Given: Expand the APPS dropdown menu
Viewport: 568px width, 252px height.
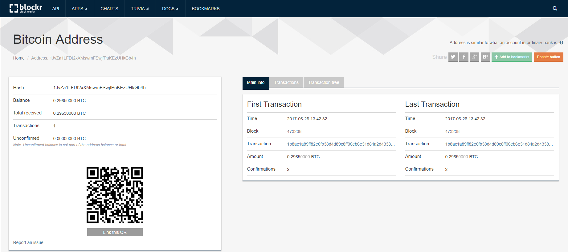Looking at the screenshot, I should pos(79,9).
